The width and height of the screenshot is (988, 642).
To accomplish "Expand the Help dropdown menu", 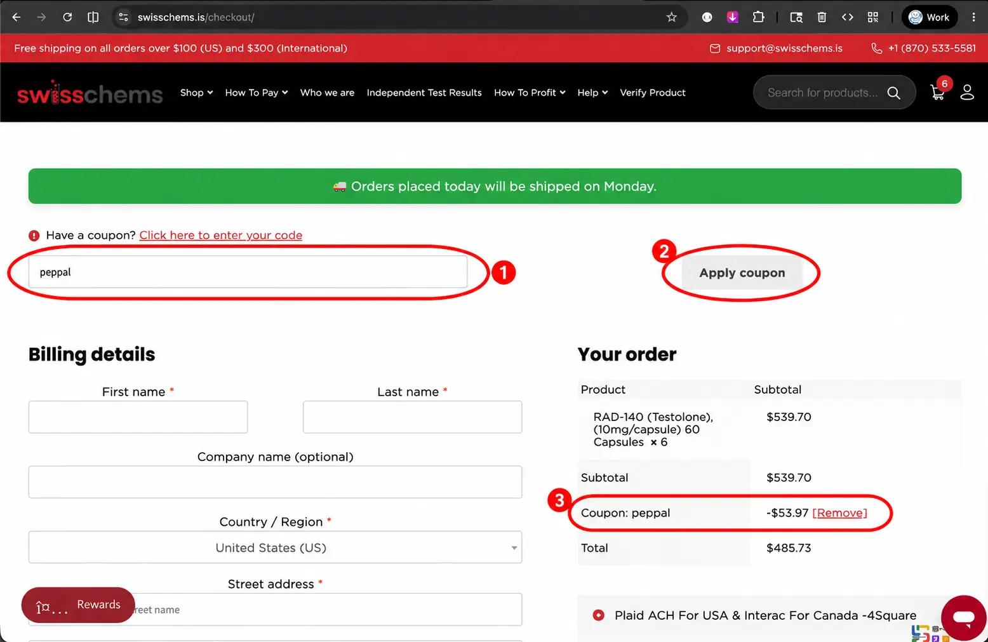I will [592, 93].
